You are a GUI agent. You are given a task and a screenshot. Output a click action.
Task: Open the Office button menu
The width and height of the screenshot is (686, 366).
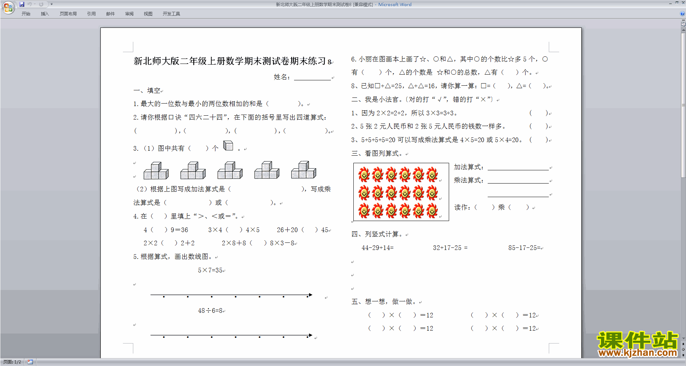(8, 7)
